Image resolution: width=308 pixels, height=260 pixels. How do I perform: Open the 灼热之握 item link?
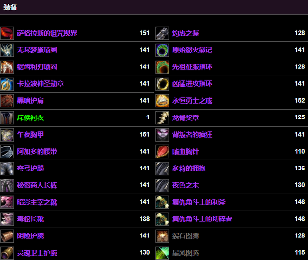tap(185, 33)
